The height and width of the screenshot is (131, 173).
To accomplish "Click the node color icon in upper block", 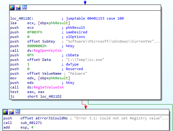I will 12,8.
